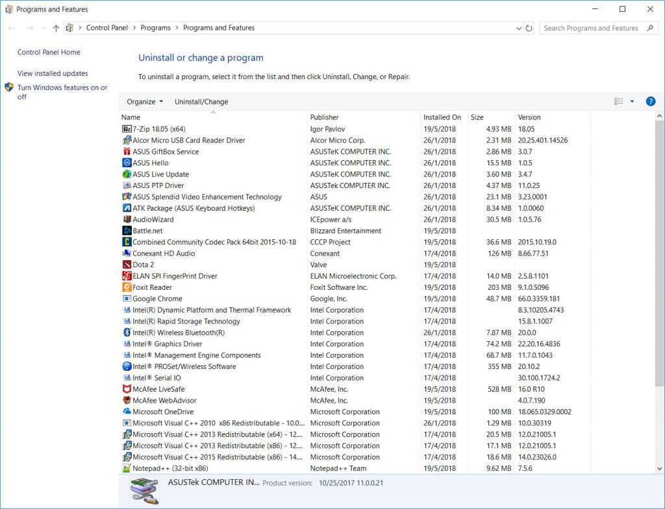Click Blizzard Entertainment publisher cell
665x509 pixels.
click(345, 231)
